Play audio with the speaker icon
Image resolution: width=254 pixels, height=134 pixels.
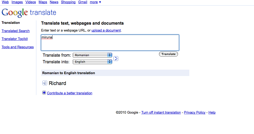[45, 83]
